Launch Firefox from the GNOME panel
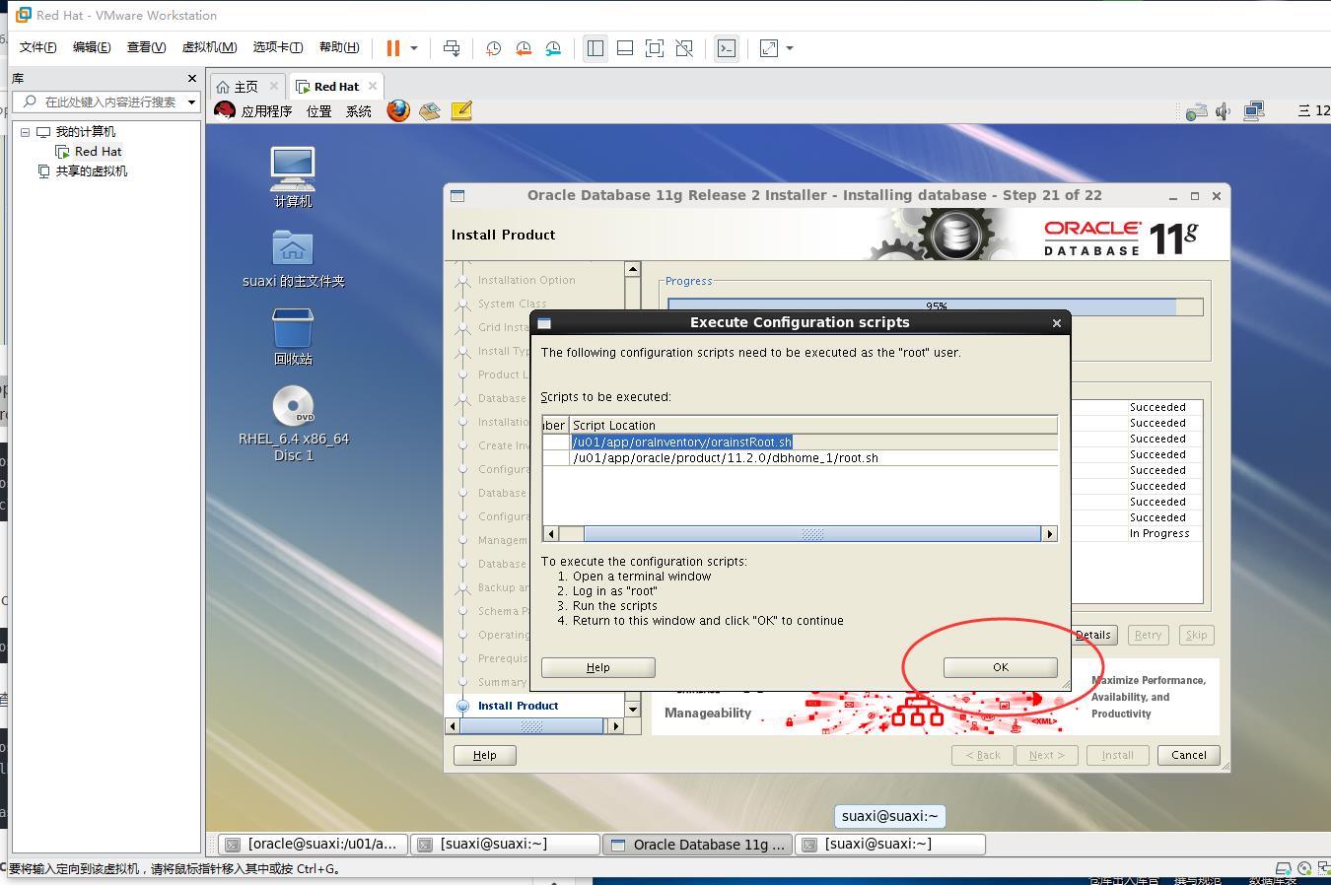Image resolution: width=1331 pixels, height=885 pixels. point(398,110)
